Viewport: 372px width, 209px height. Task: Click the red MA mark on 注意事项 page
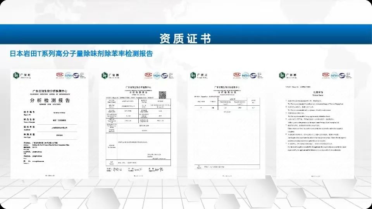(326, 75)
